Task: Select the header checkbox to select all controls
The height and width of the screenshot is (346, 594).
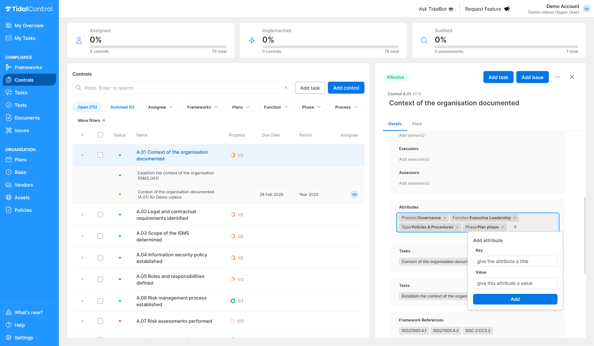Action: click(x=100, y=135)
